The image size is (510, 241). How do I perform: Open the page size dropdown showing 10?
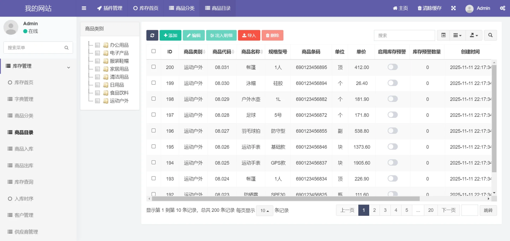click(265, 210)
